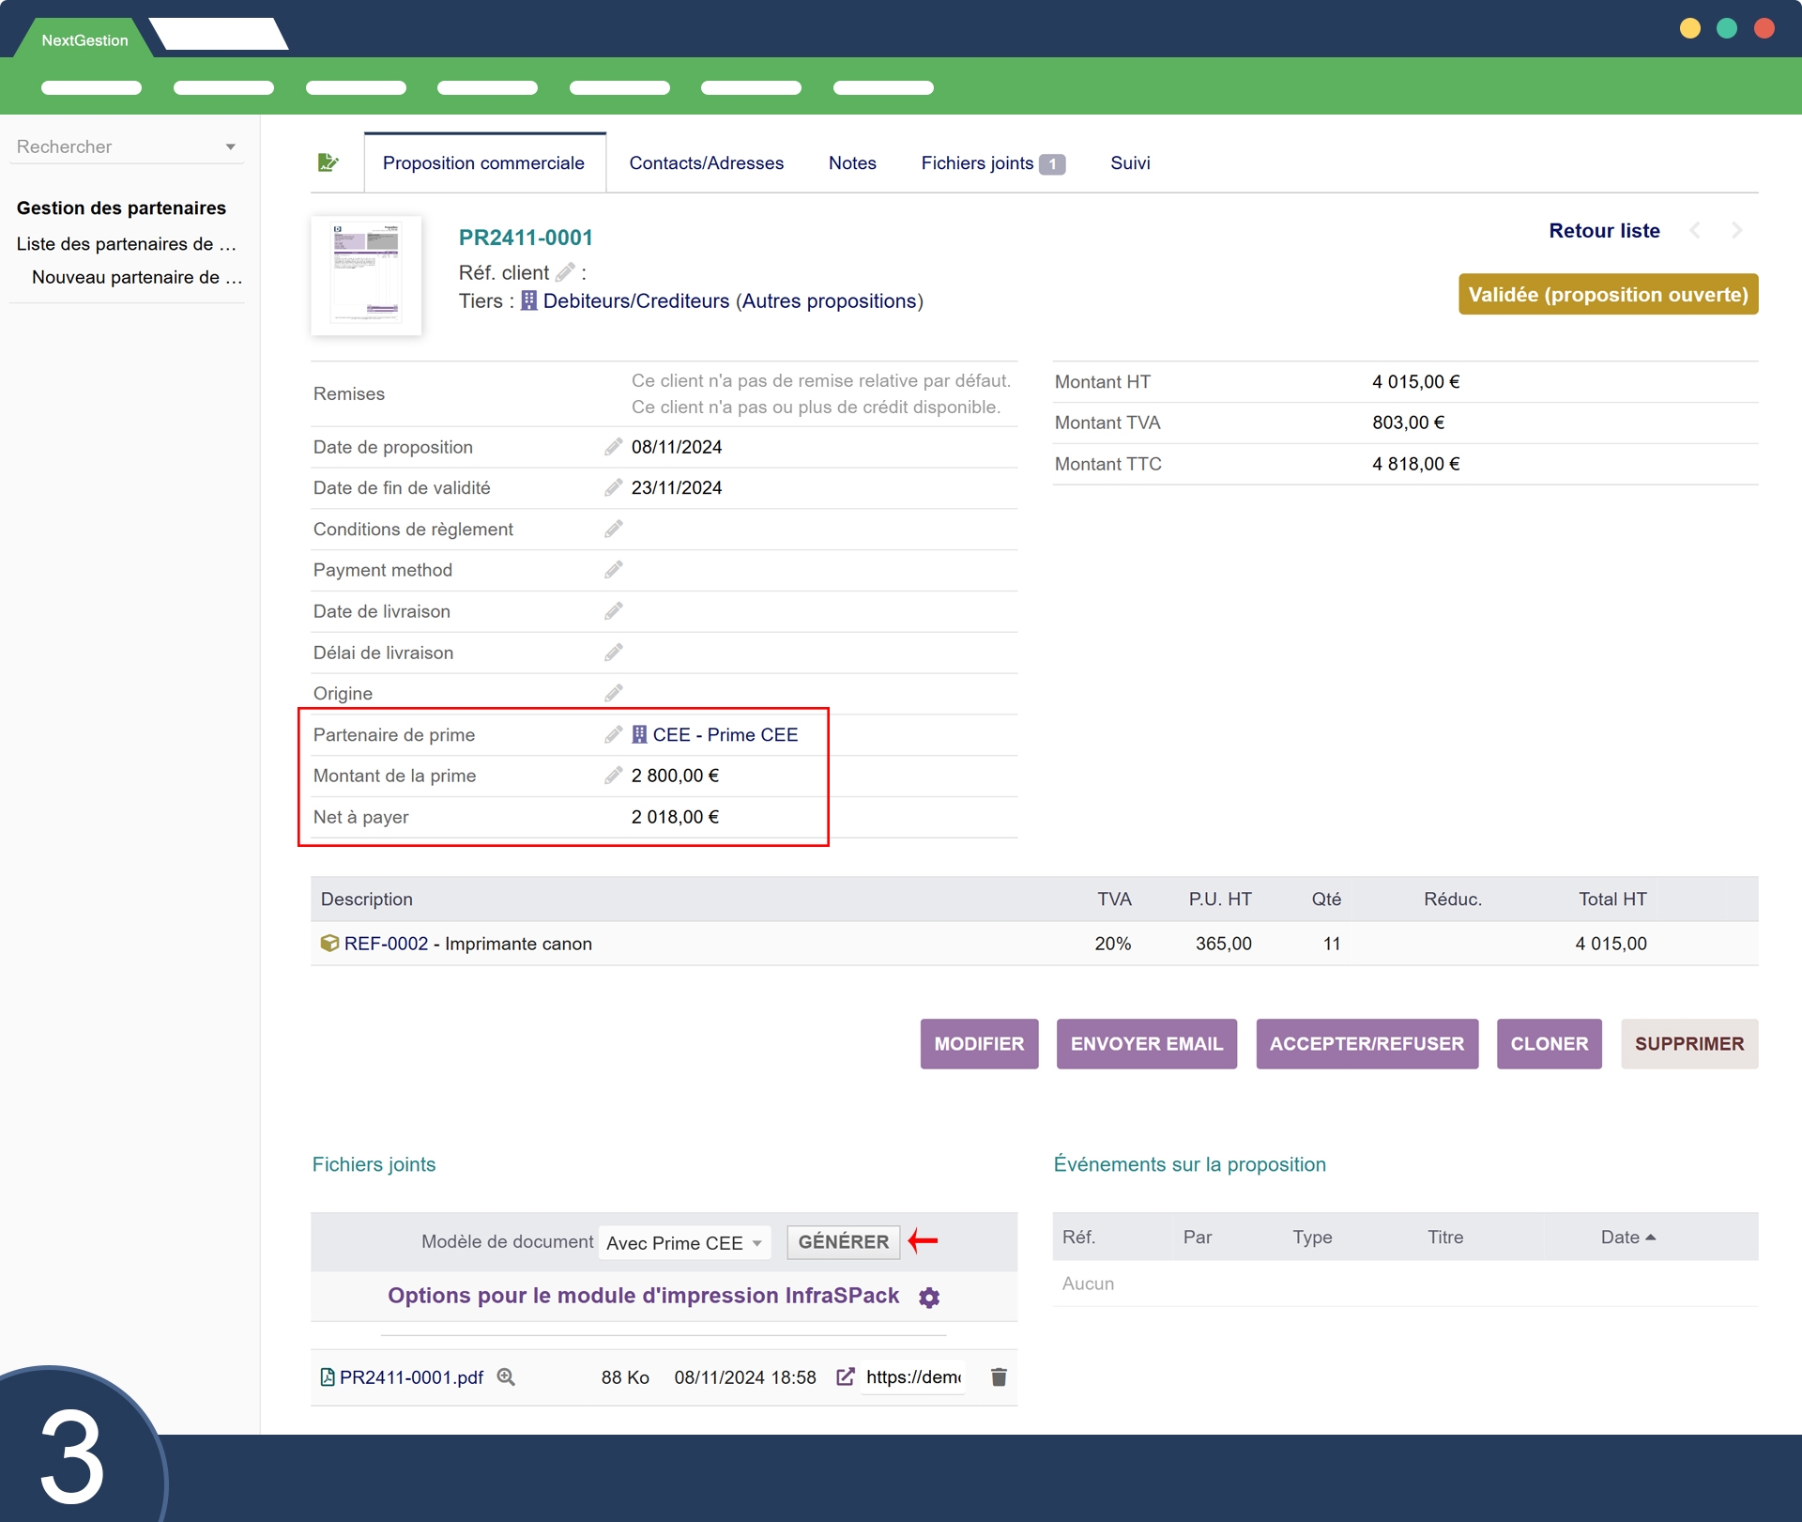Go to the next record with right chevron
The height and width of the screenshot is (1522, 1802).
click(x=1736, y=231)
